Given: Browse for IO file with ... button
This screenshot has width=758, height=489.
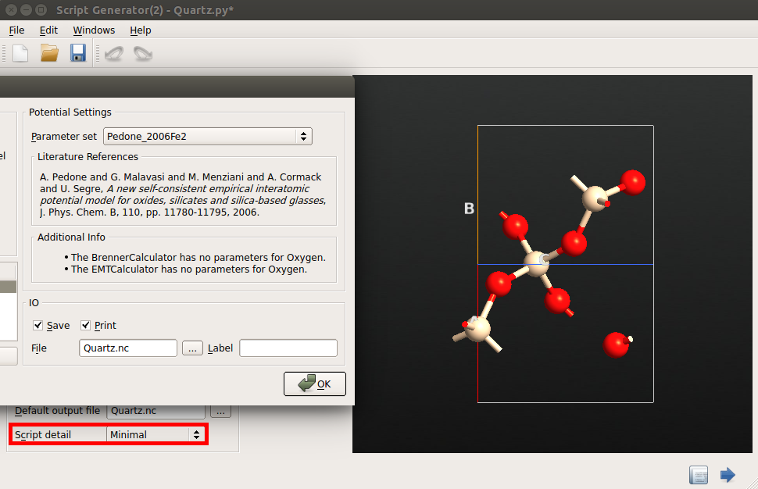Looking at the screenshot, I should pos(192,348).
